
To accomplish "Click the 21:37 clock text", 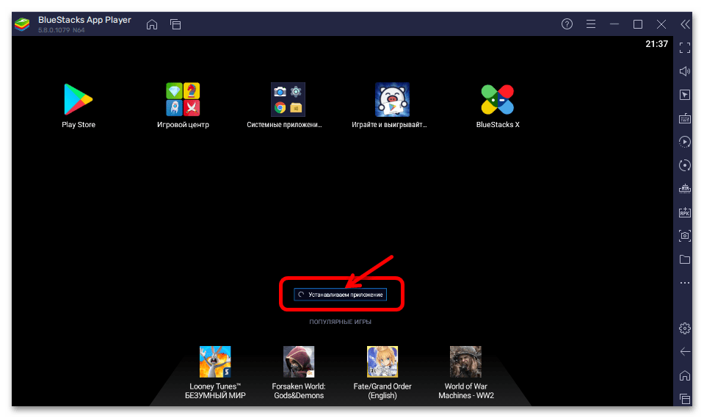I will 656,44.
